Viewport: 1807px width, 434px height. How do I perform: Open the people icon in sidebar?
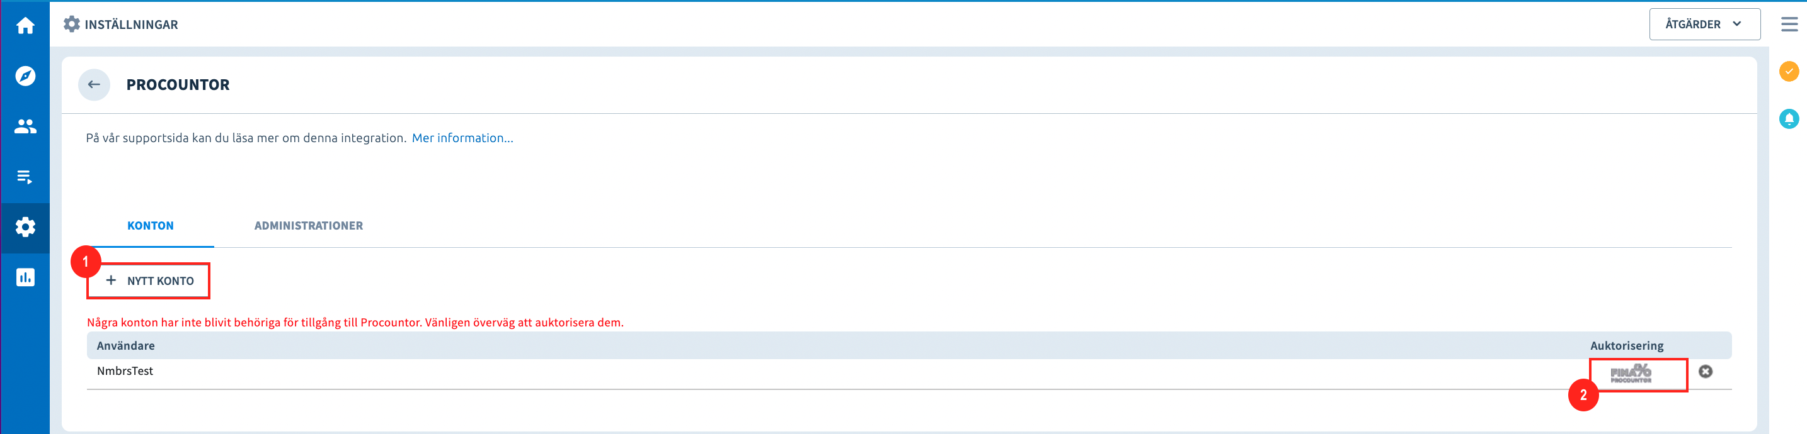point(25,126)
